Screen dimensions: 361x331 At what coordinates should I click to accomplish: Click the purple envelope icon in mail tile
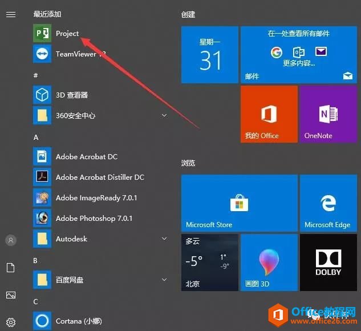point(321,51)
